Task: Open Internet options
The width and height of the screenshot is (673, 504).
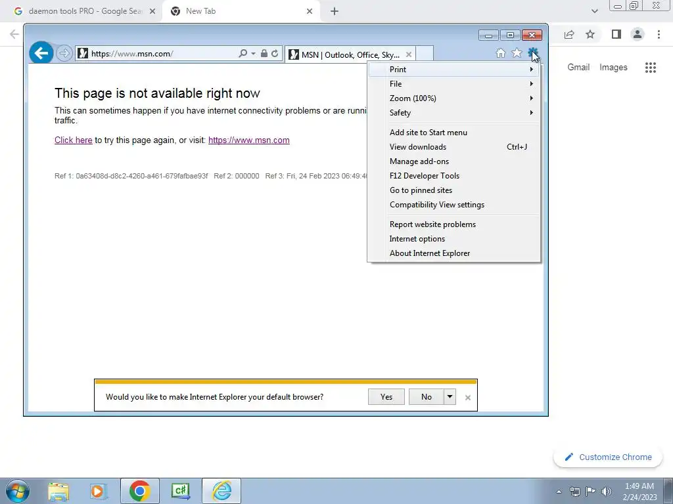Action: 455,239
